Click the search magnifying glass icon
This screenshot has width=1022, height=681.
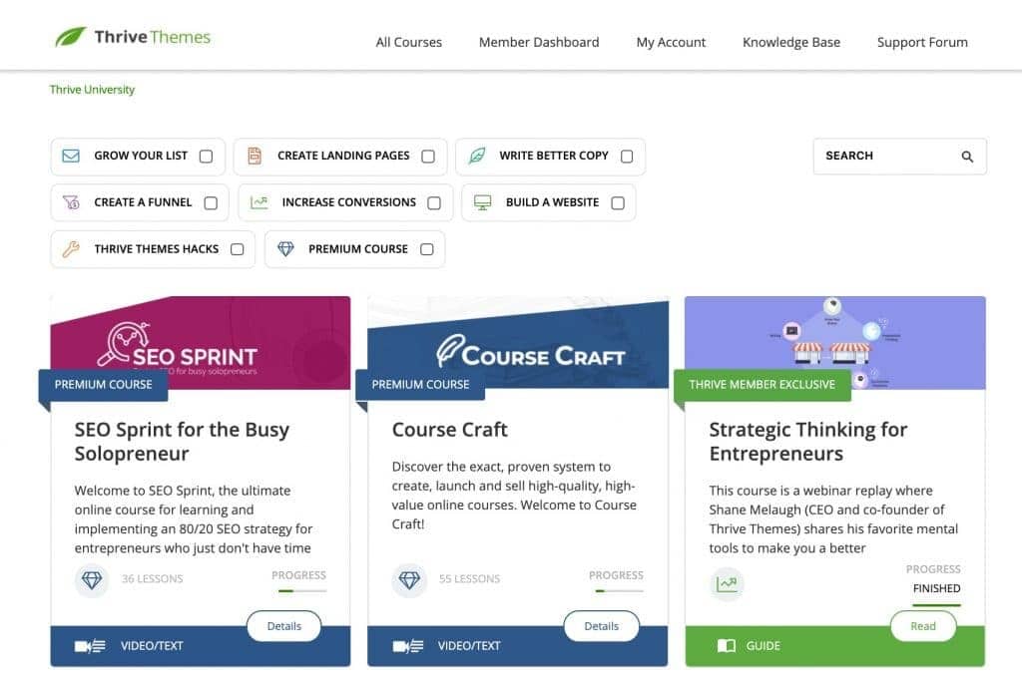coord(967,157)
